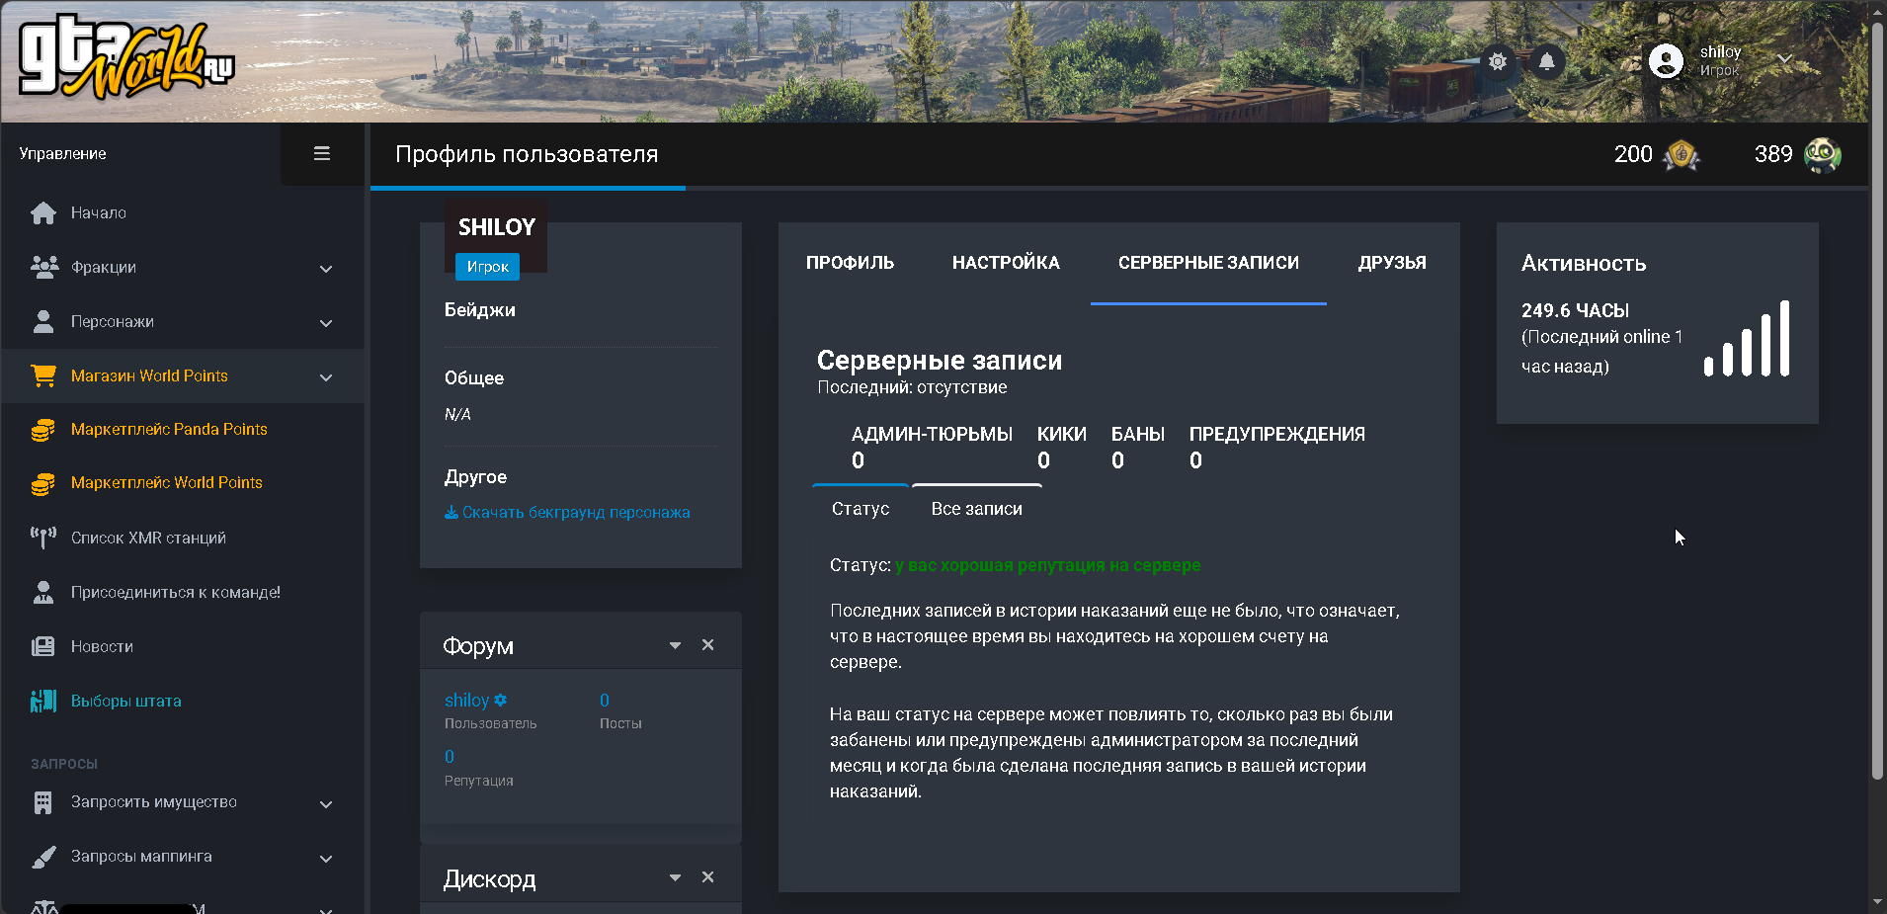Click the Маркетплейс Panda Points coins icon

(43, 430)
